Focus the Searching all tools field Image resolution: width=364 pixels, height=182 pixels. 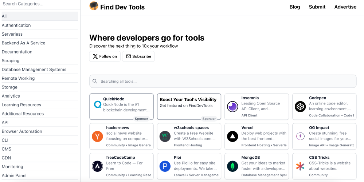pos(223,81)
